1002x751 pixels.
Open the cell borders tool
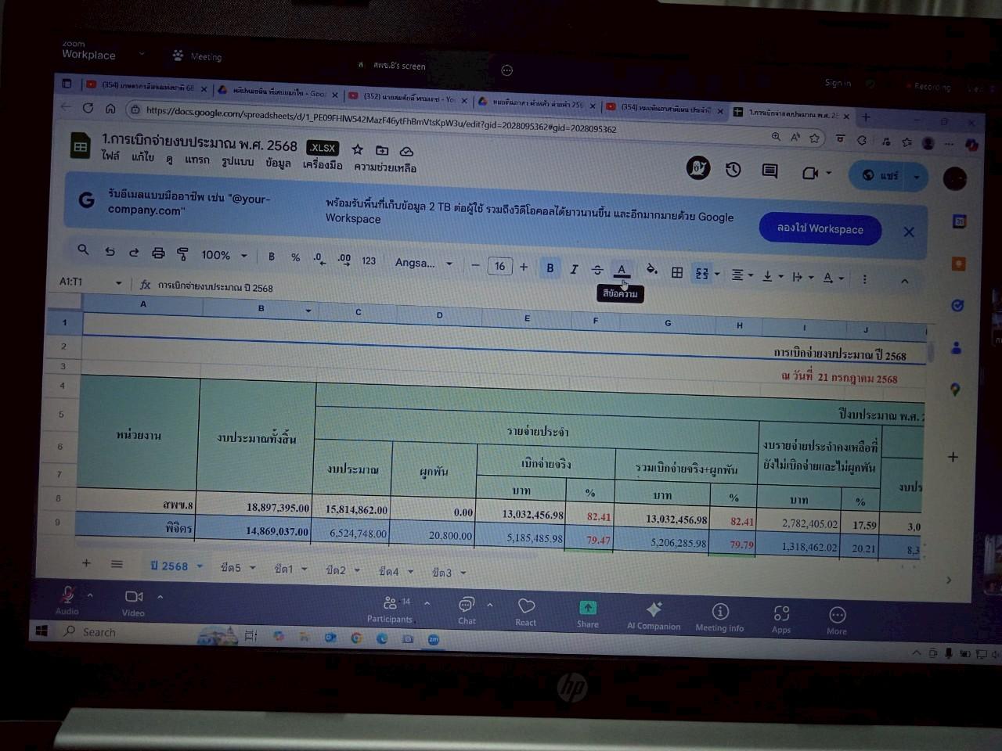tap(677, 272)
